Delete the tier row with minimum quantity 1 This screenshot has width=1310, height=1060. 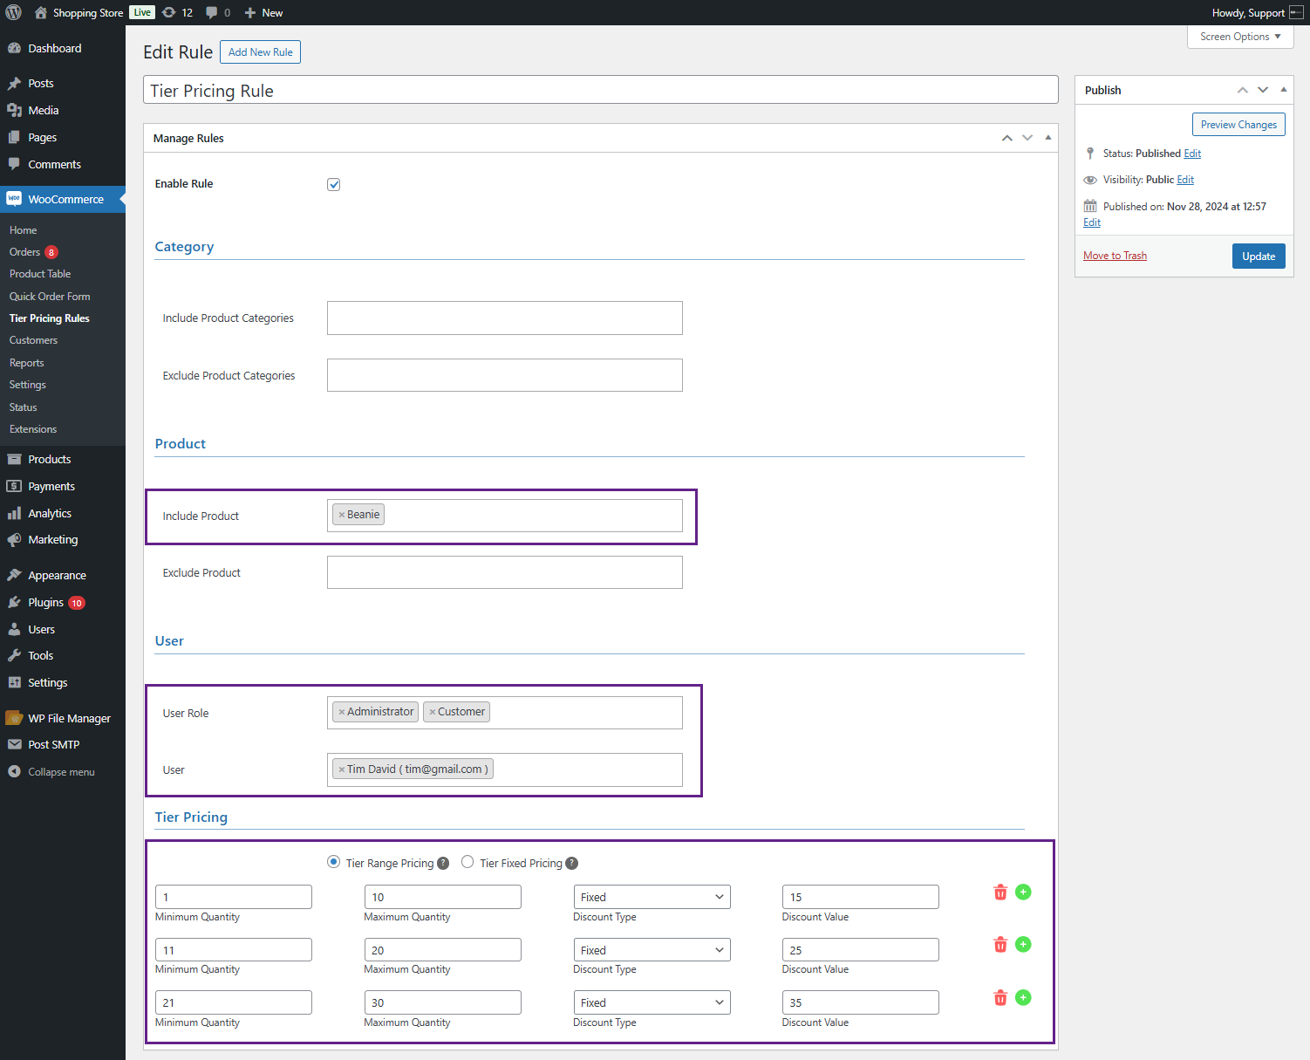coord(1000,892)
